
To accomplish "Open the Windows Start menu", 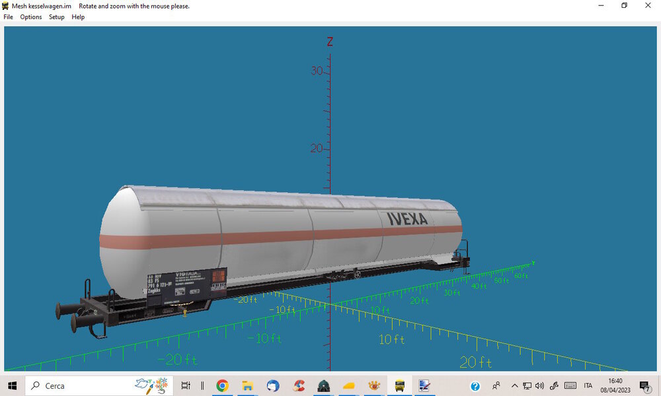I will 13,385.
